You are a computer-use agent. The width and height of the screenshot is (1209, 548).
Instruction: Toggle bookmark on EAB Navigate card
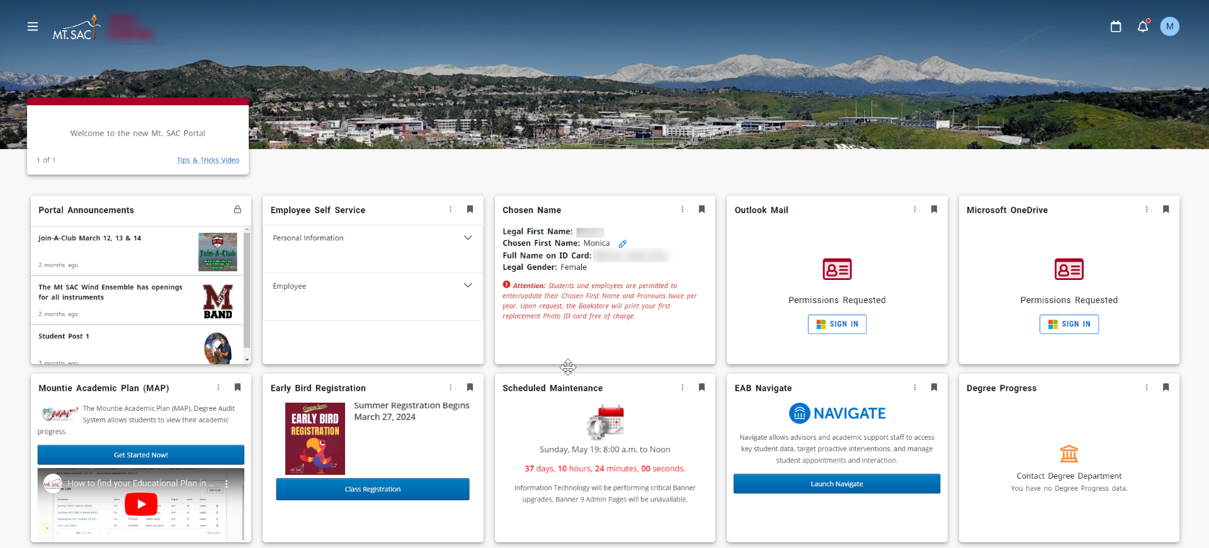point(934,388)
